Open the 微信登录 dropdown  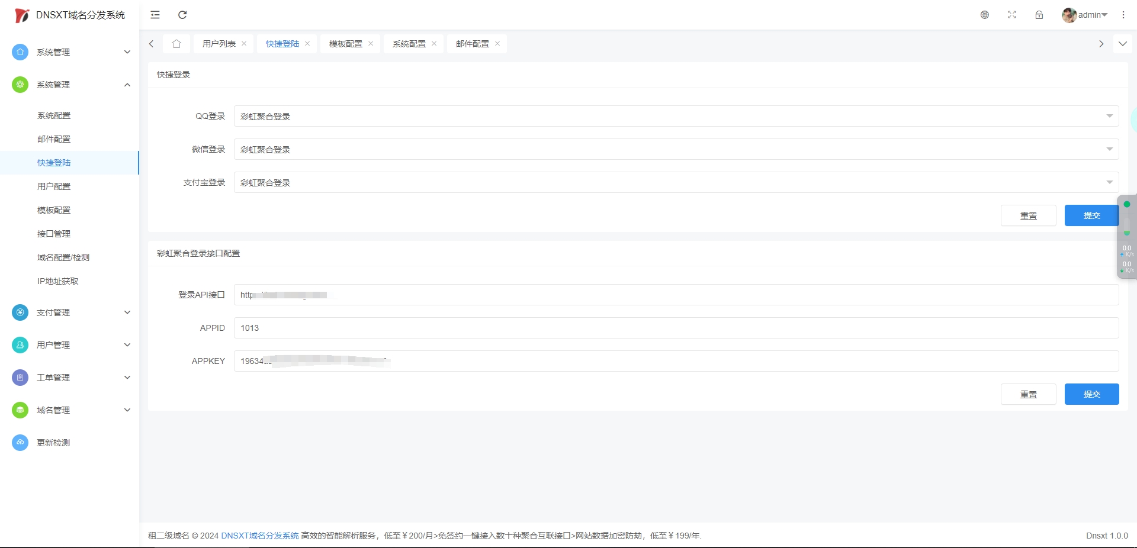pos(676,149)
